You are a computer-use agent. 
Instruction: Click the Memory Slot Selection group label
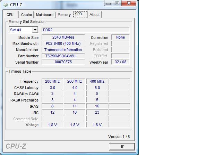pyautogui.click(x=27, y=22)
